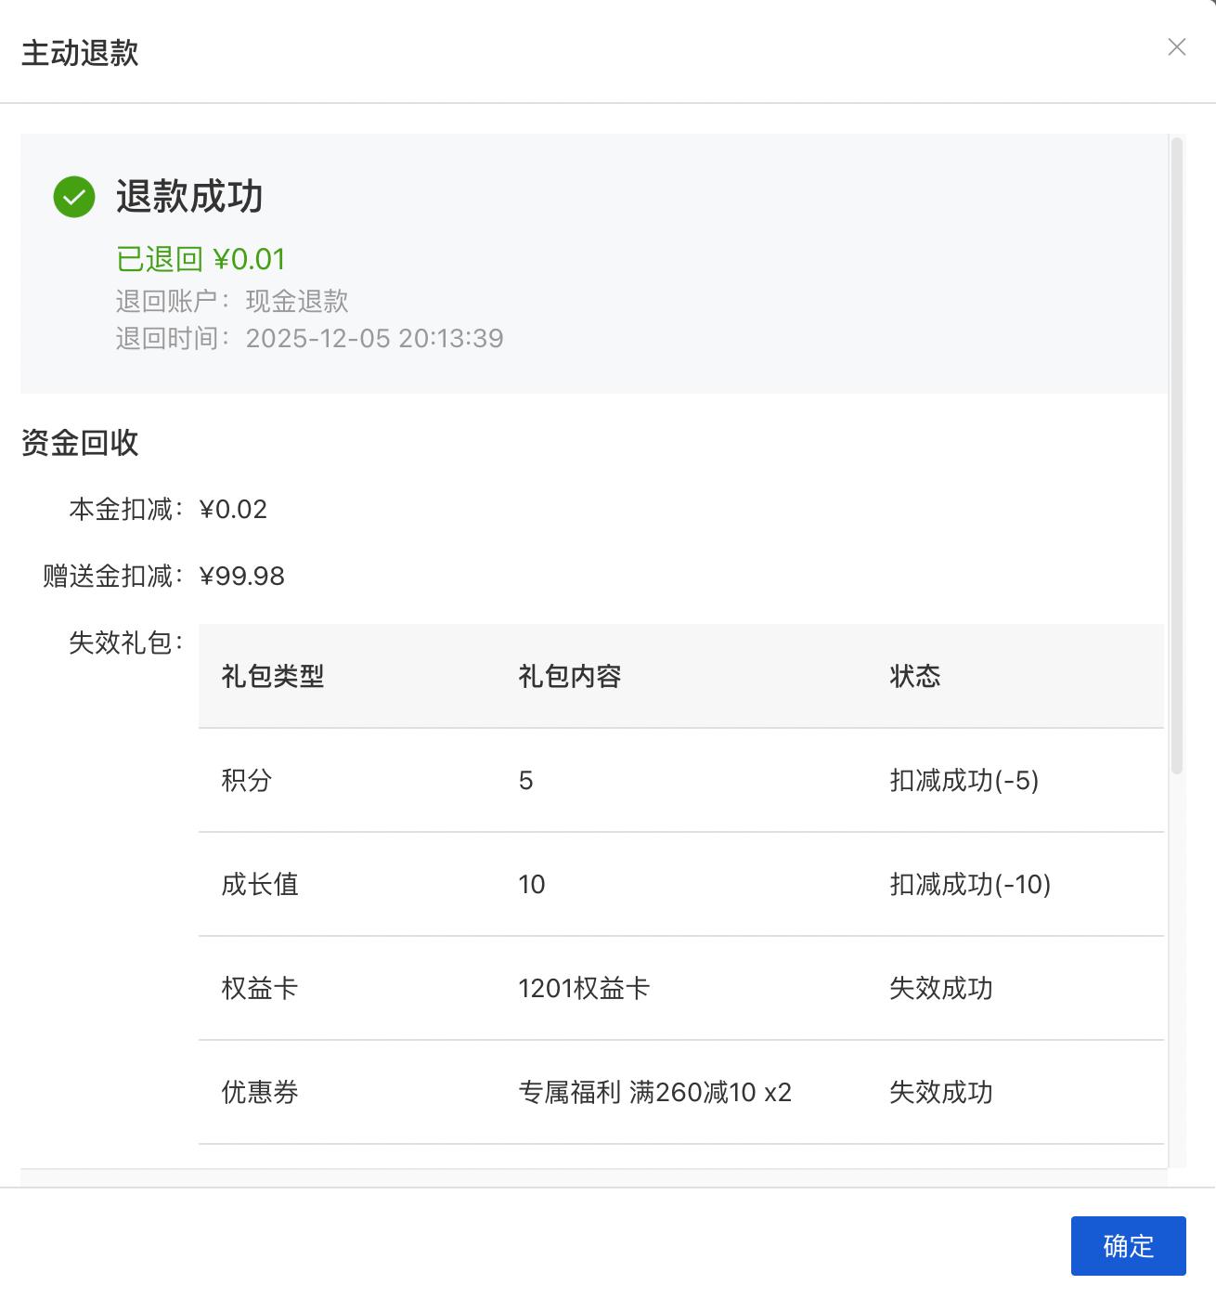Screen dimensions: 1216x1298
Task: Select the 优惠券 row type cell
Action: pos(260,1092)
